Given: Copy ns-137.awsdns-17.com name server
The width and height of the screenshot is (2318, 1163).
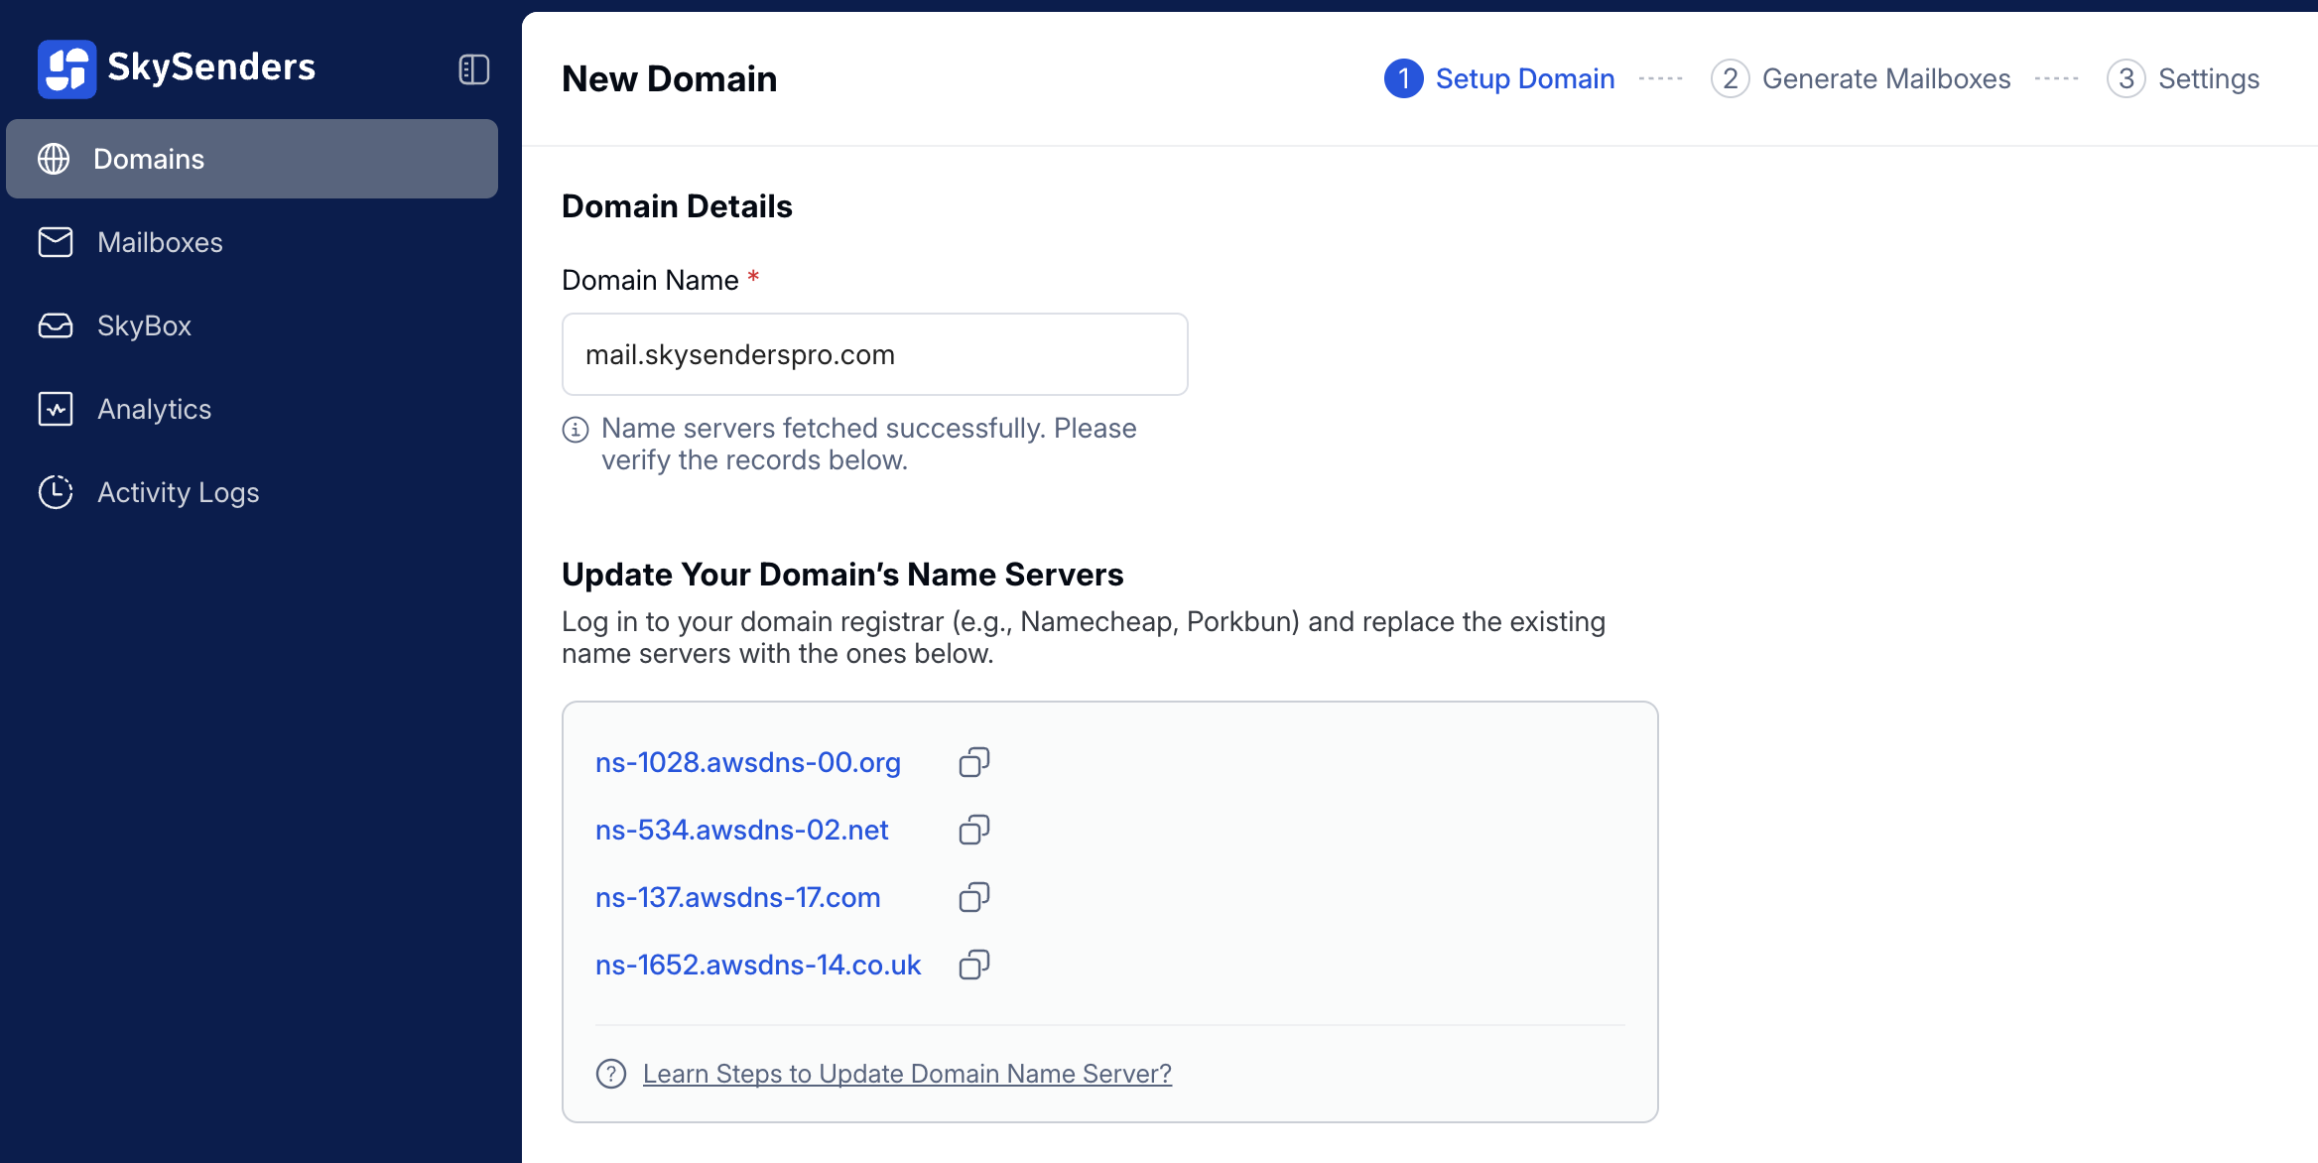Looking at the screenshot, I should tap(973, 897).
